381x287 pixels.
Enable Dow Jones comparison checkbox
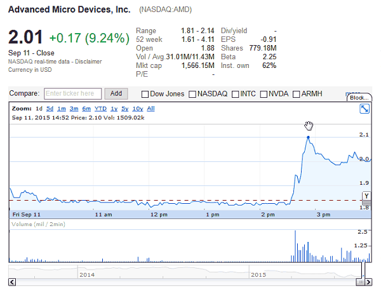(145, 94)
